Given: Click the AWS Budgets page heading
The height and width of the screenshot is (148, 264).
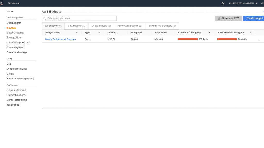Looking at the screenshot, I should coord(51,12).
